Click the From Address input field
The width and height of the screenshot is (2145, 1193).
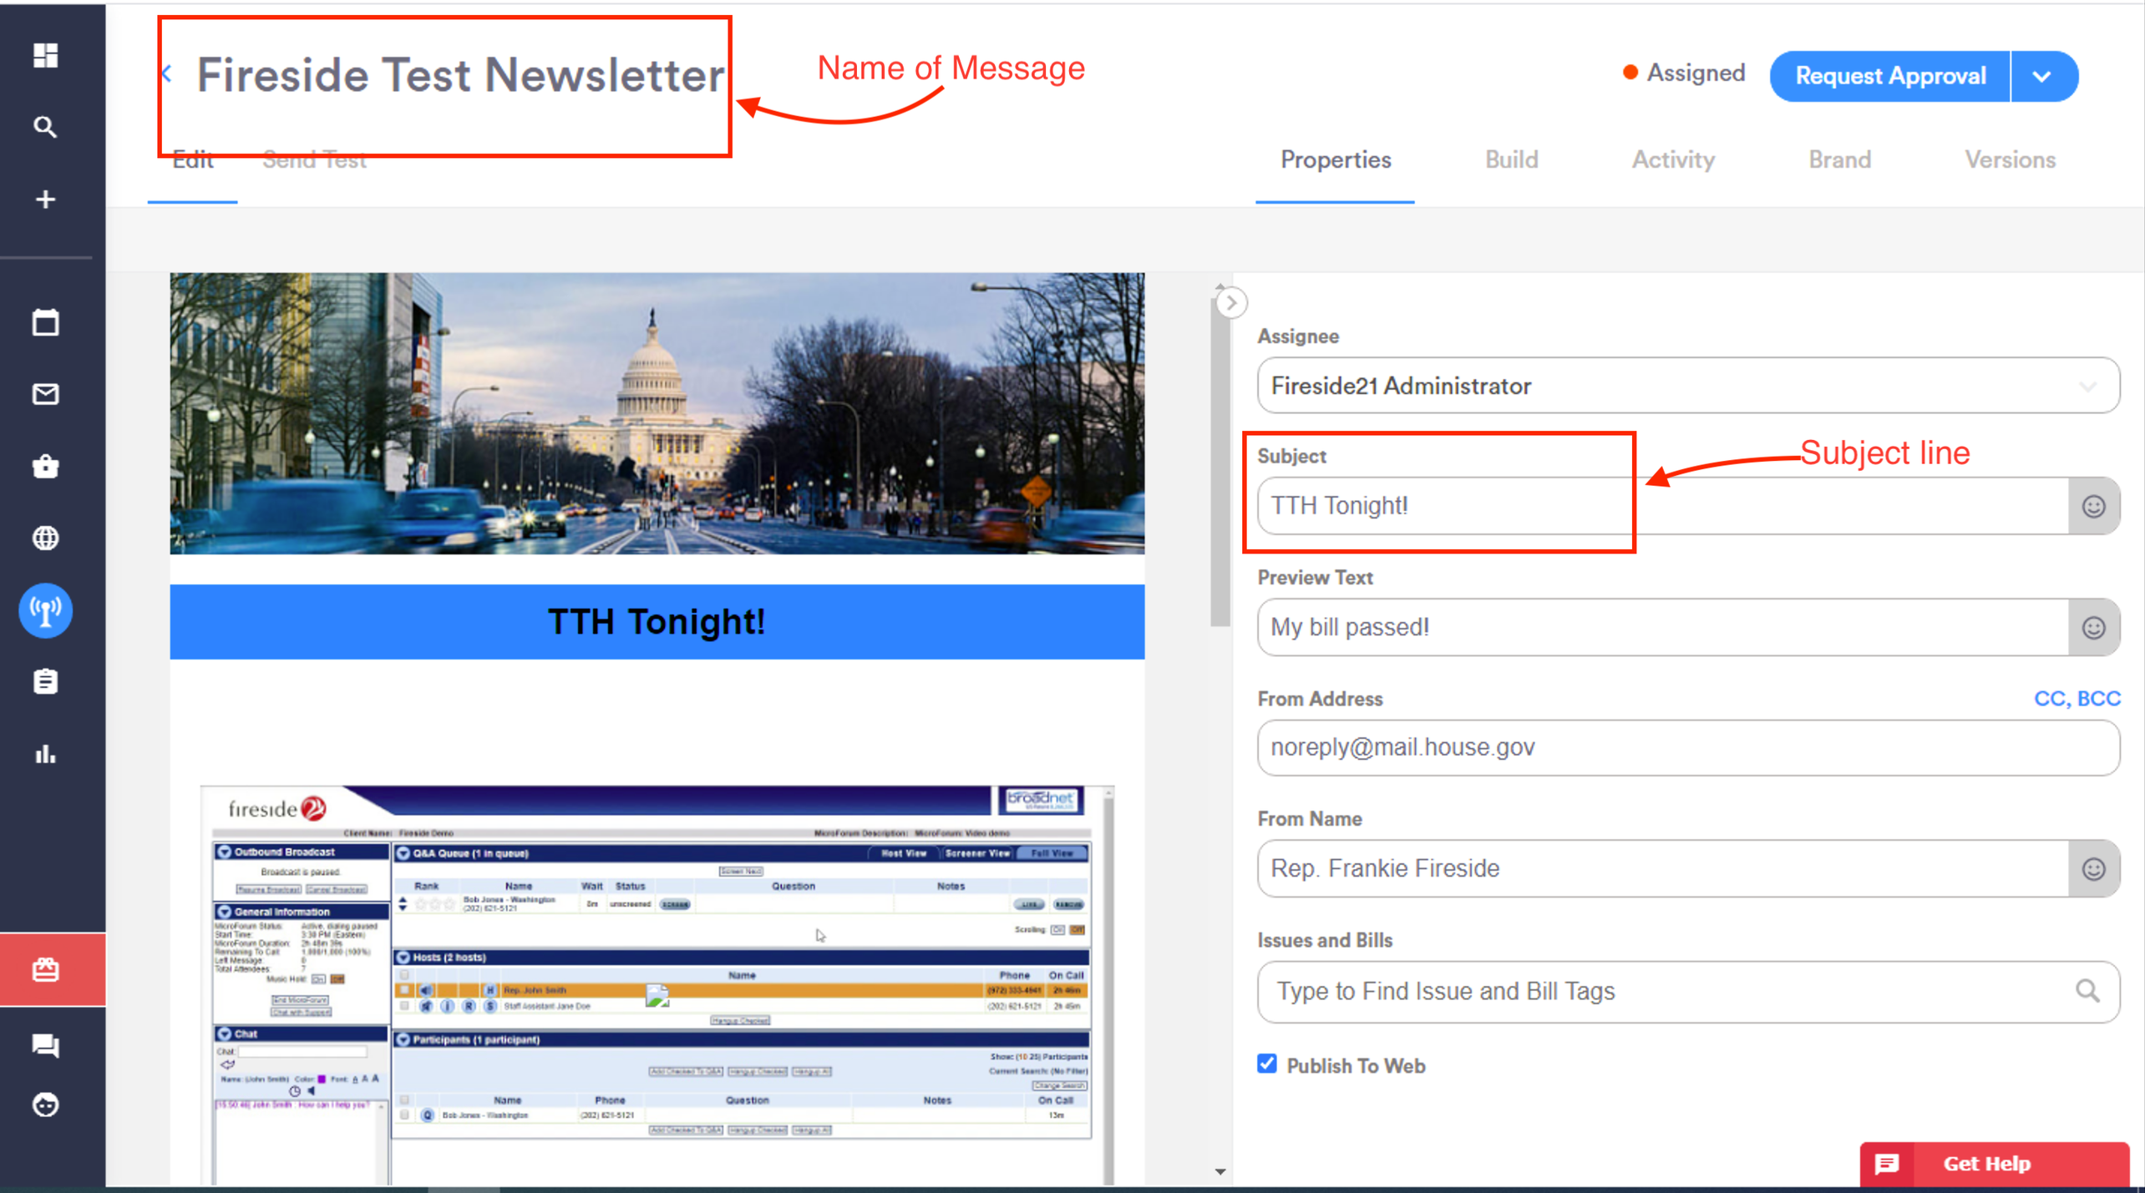[1687, 748]
